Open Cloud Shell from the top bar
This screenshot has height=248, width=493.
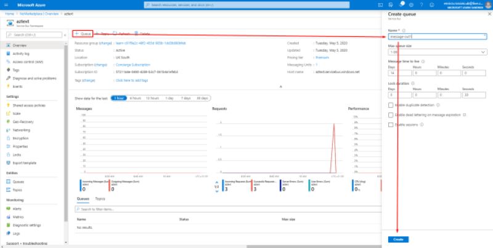(x=380, y=5)
